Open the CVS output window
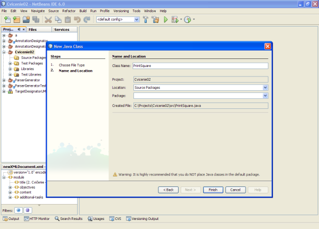Image resolution: width=319 pixels, height=229 pixels. [115, 218]
